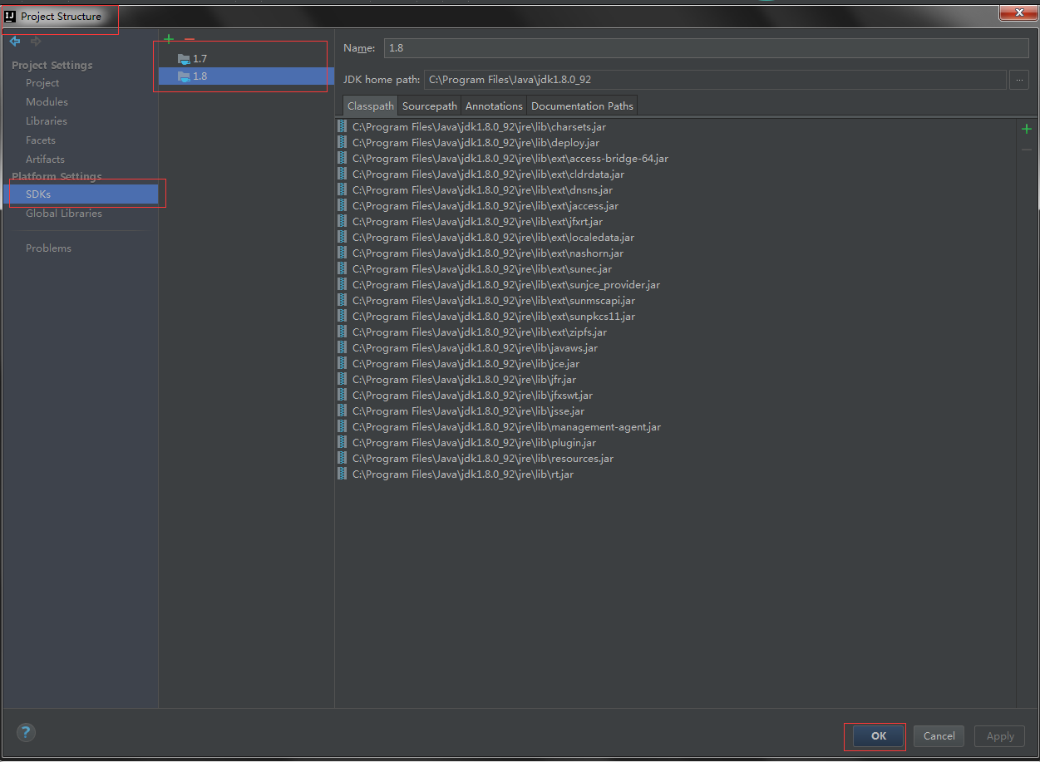Remove selected SDK with red minus
Image resolution: width=1040 pixels, height=762 pixels.
190,39
